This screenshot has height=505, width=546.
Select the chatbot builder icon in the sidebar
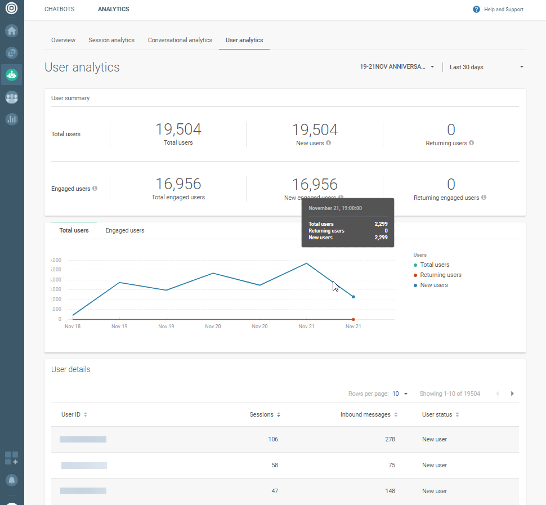click(x=11, y=52)
